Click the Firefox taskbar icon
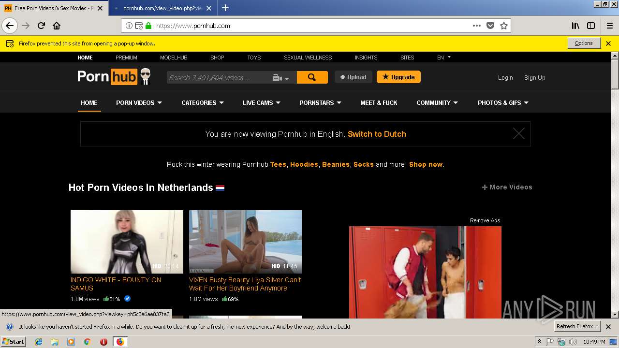The width and height of the screenshot is (619, 348). (120, 342)
